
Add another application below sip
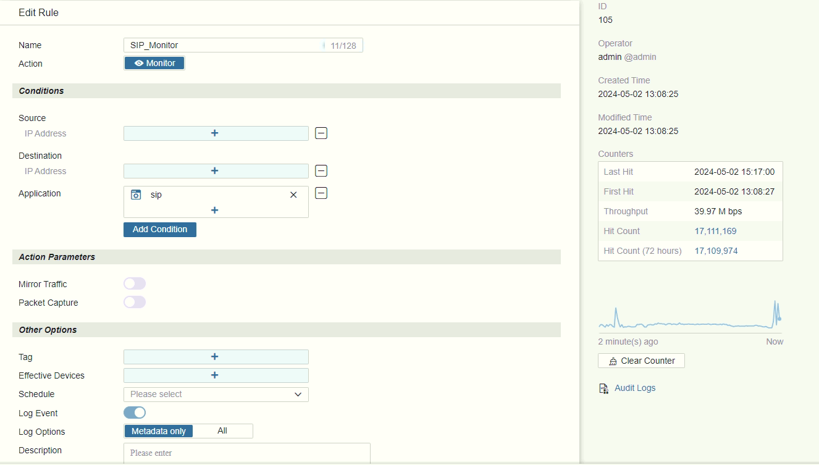[x=216, y=210]
